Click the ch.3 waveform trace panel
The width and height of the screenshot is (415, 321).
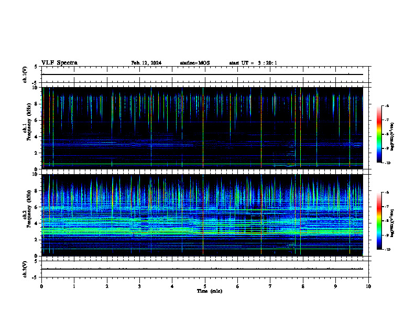pyautogui.click(x=205, y=269)
